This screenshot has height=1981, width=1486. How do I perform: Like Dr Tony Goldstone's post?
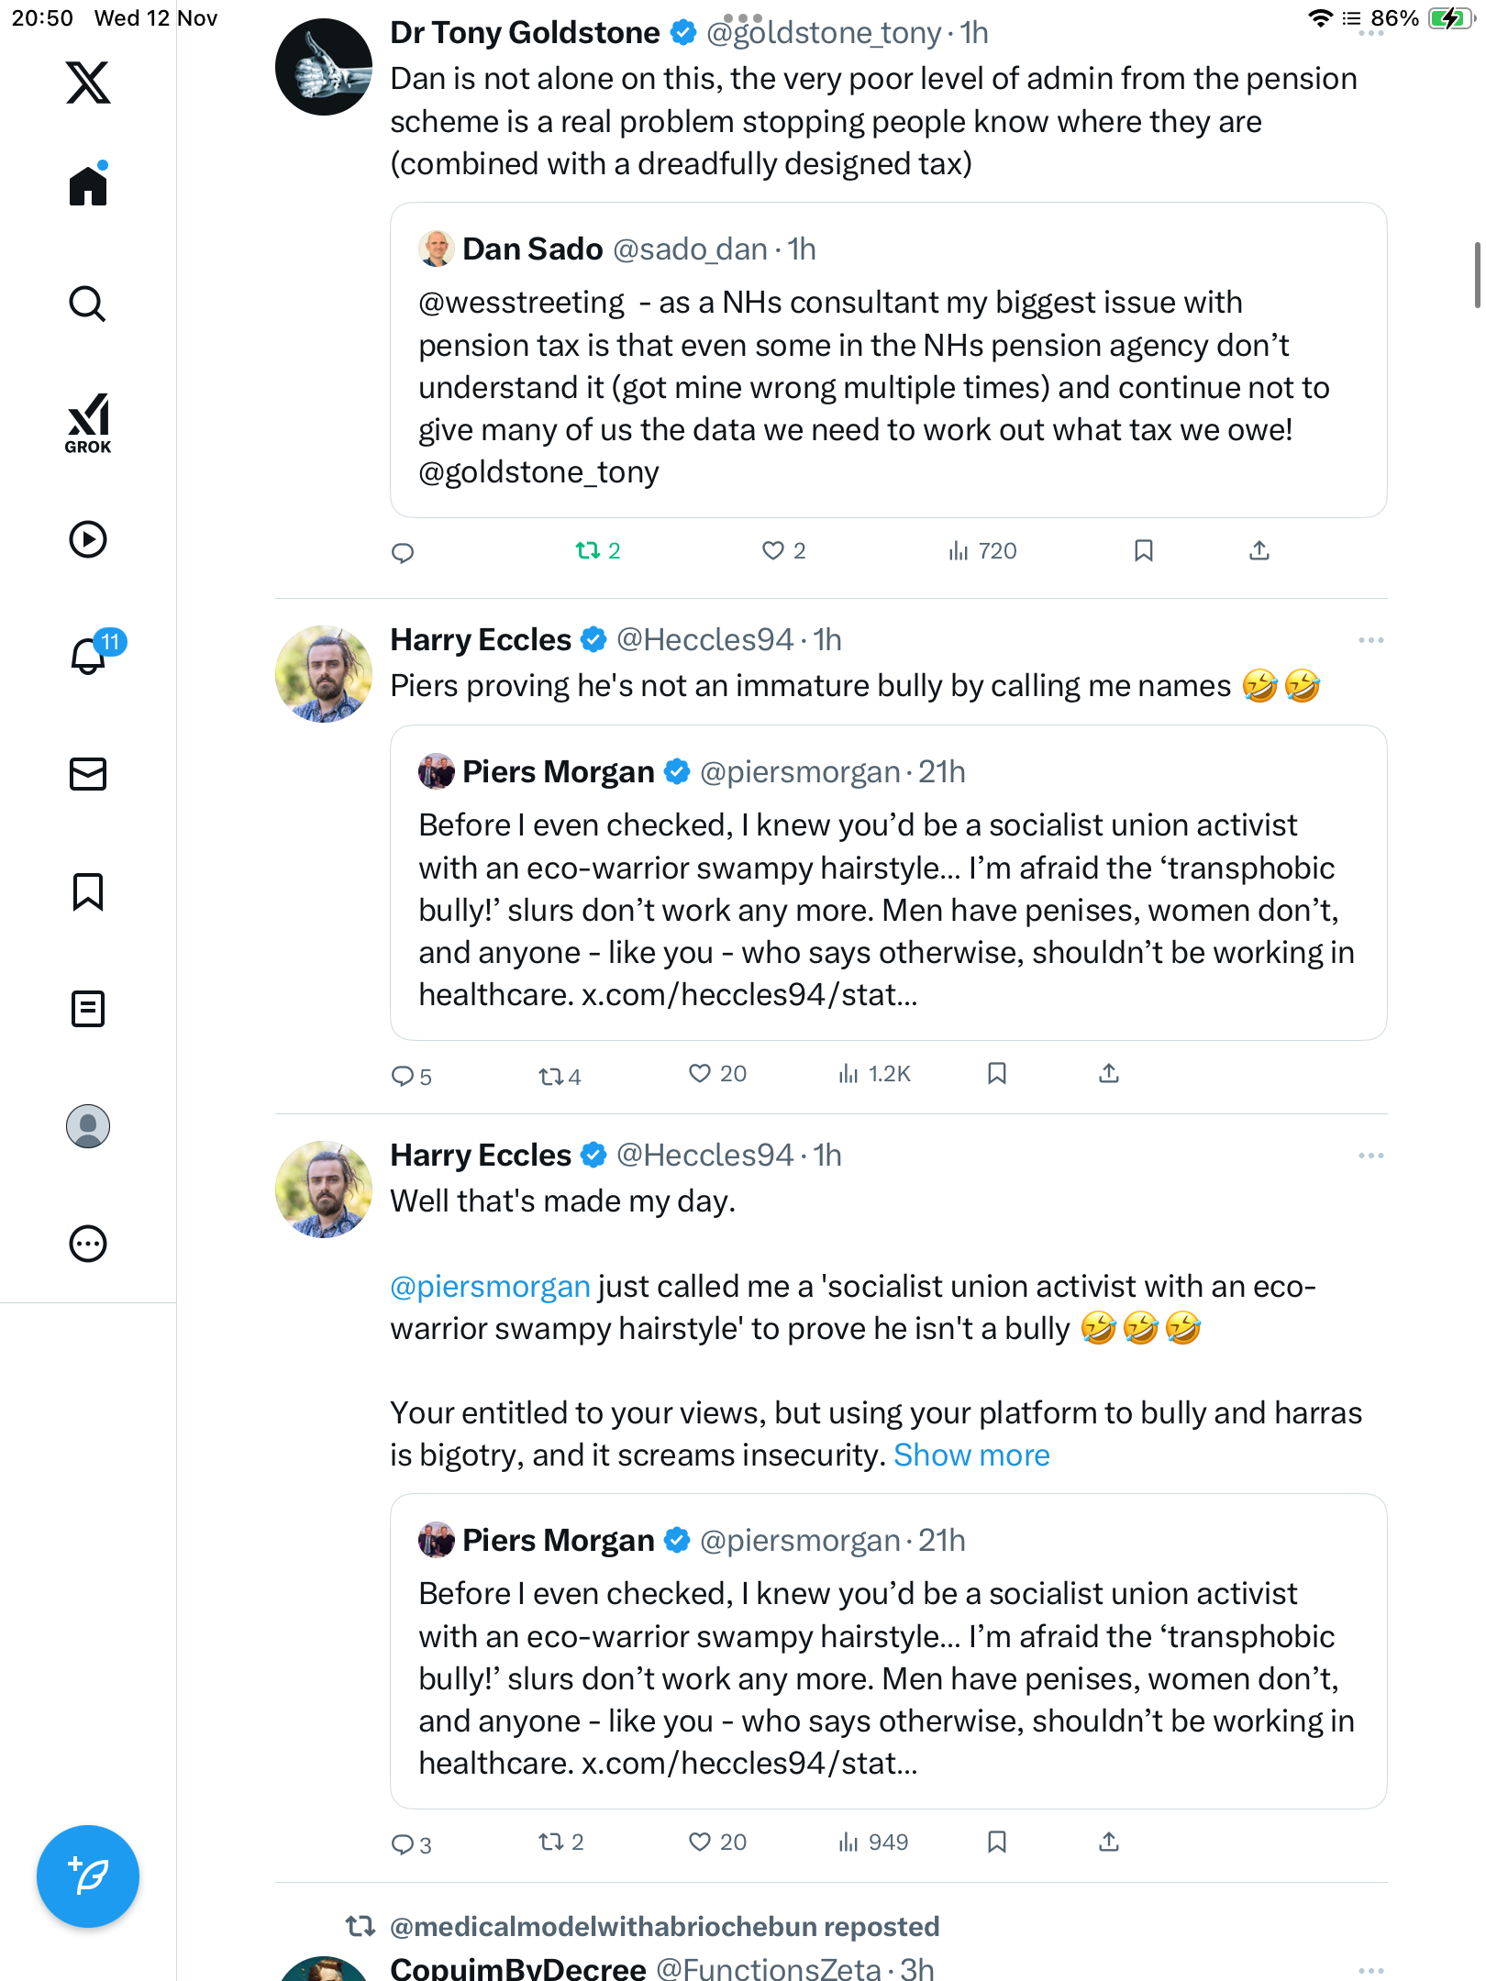pos(773,551)
